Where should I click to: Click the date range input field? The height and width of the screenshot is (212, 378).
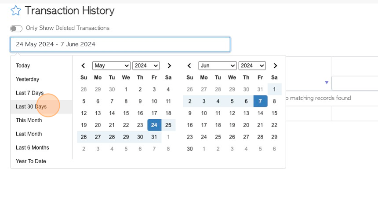(120, 44)
